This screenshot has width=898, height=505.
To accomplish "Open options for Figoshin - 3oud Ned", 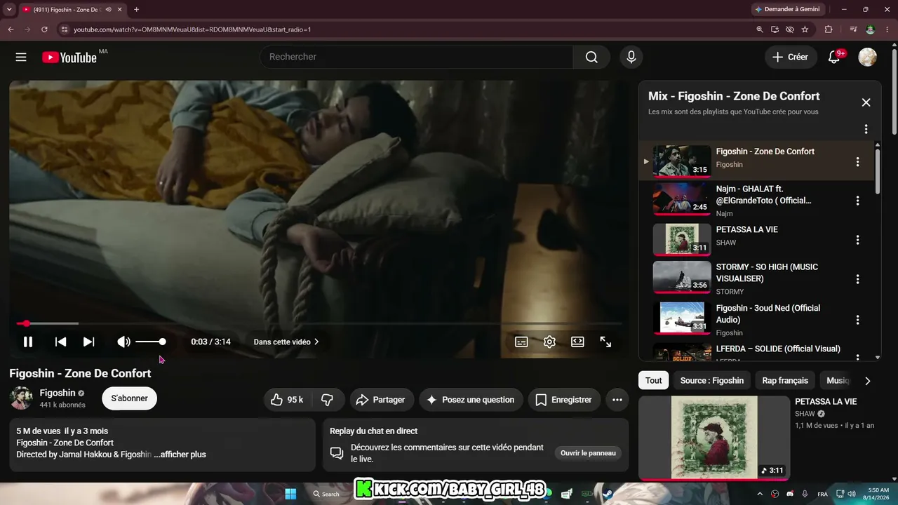I will pos(857,320).
